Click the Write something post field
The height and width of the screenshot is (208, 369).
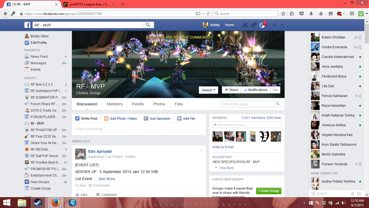(x=139, y=129)
